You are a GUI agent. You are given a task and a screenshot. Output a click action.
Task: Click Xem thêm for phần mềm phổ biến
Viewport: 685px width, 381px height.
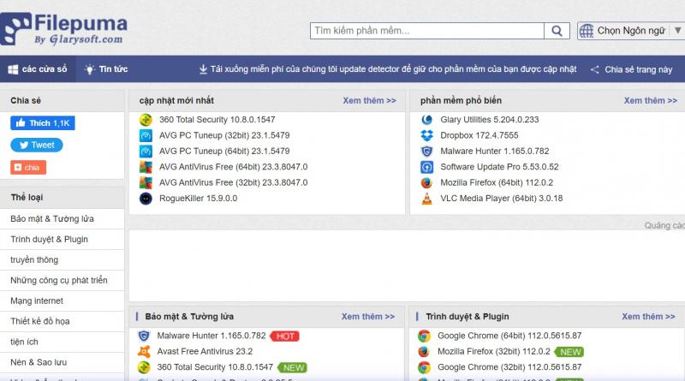[x=651, y=100]
